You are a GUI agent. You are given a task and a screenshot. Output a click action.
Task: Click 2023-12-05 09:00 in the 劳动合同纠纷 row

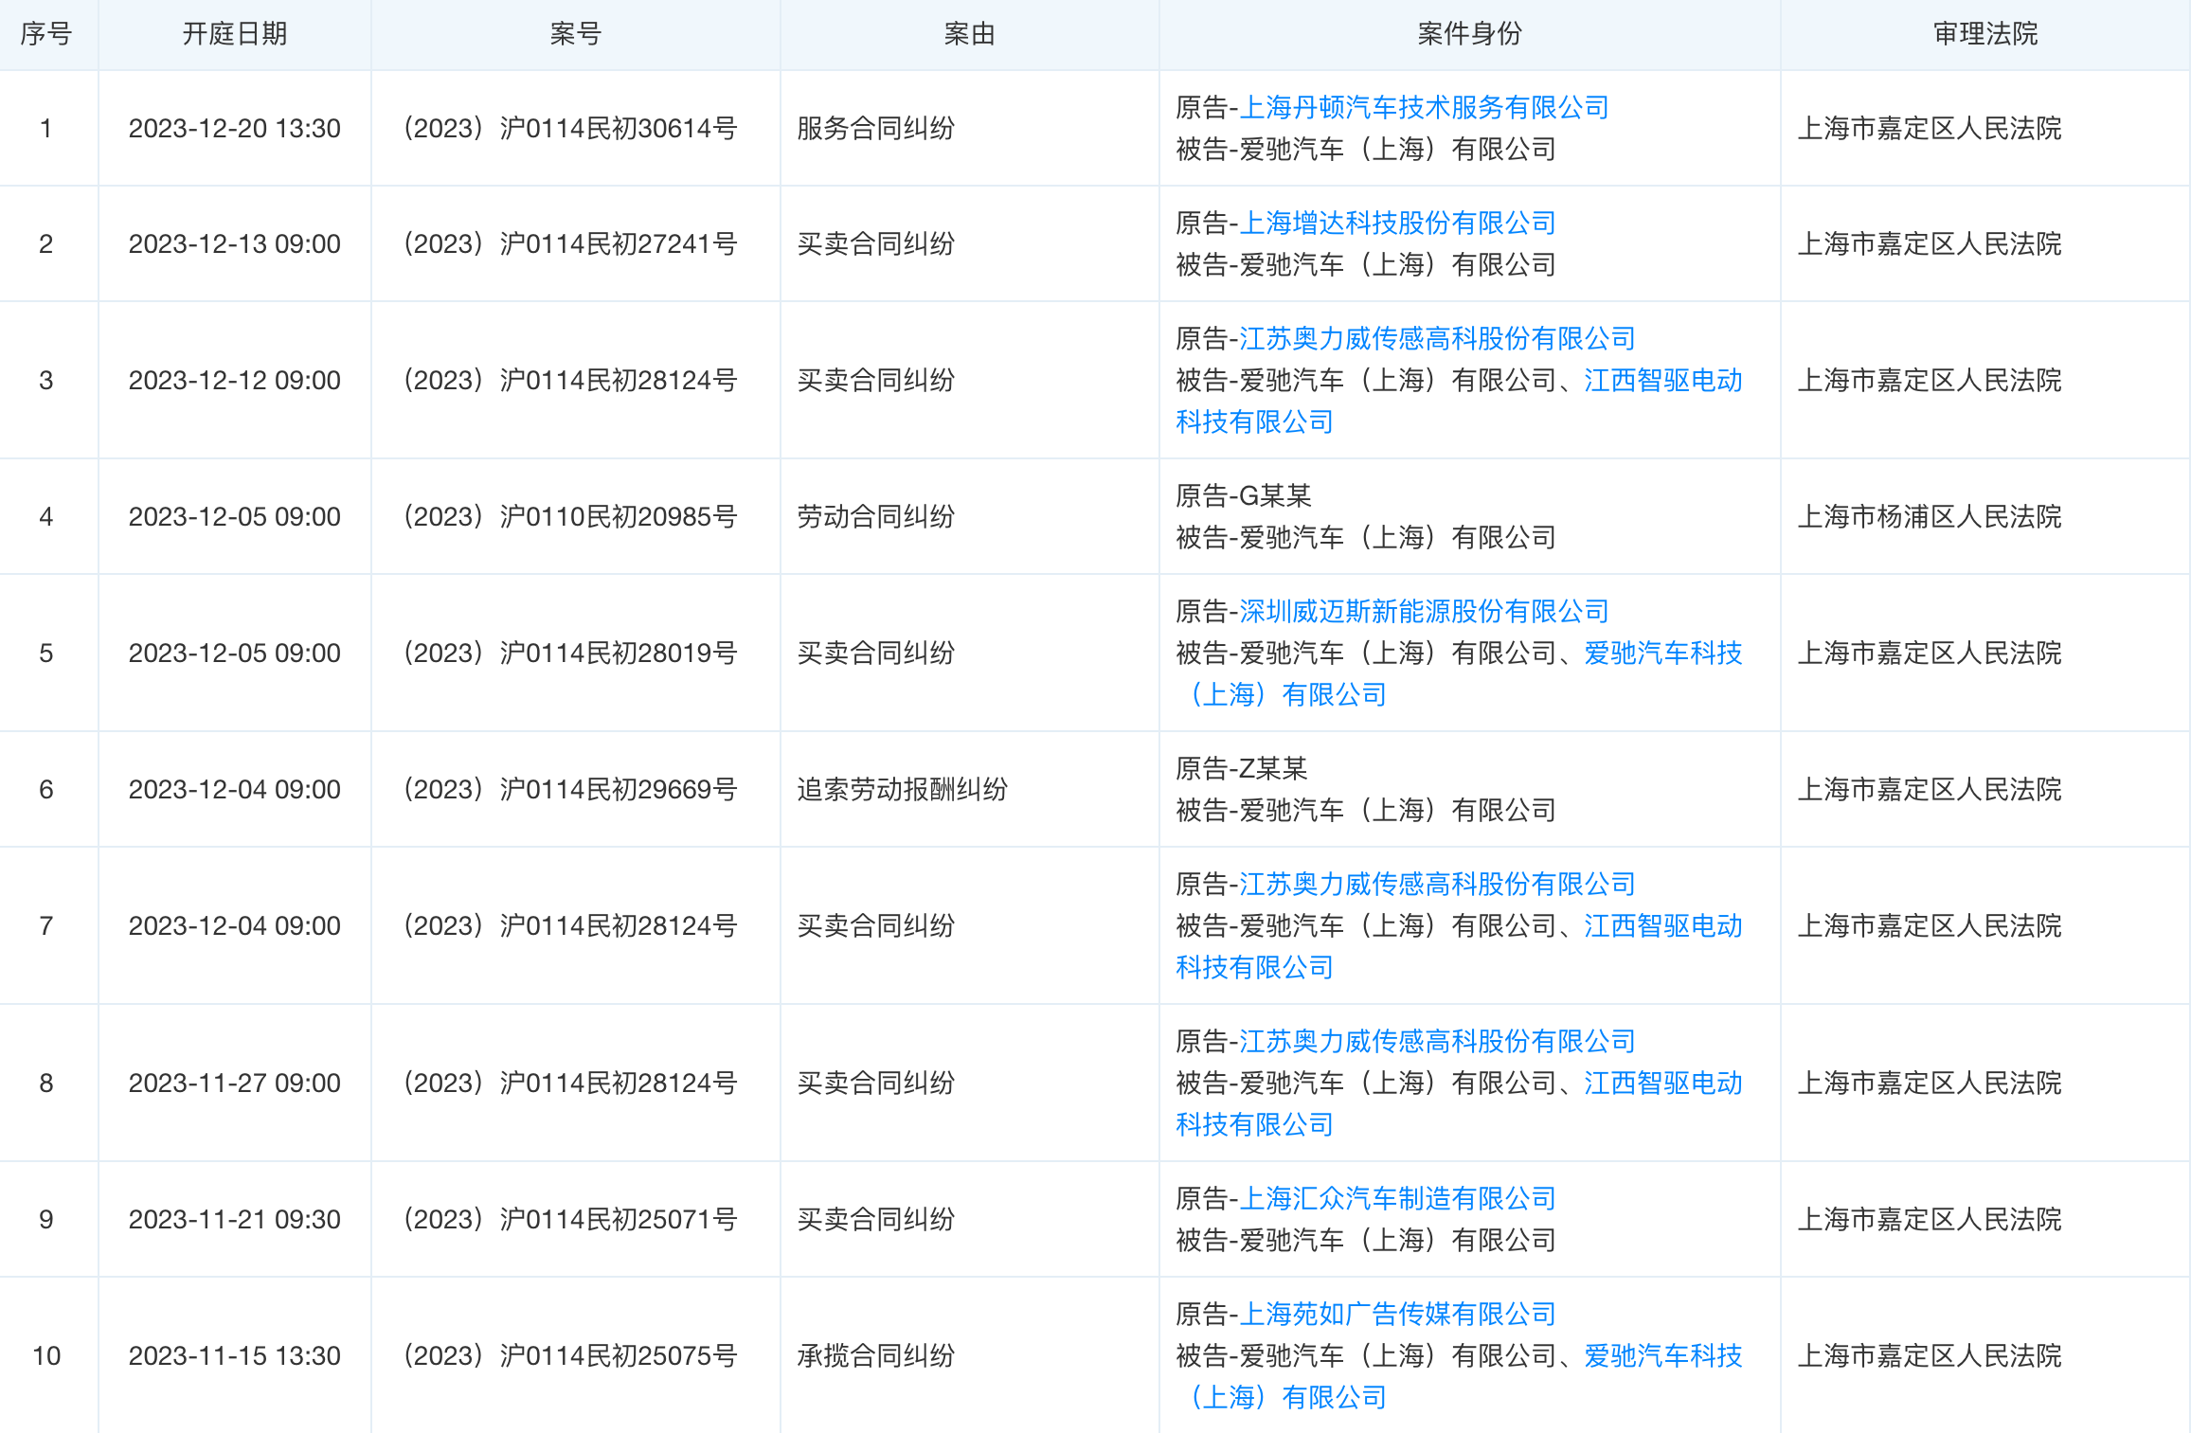pyautogui.click(x=235, y=517)
